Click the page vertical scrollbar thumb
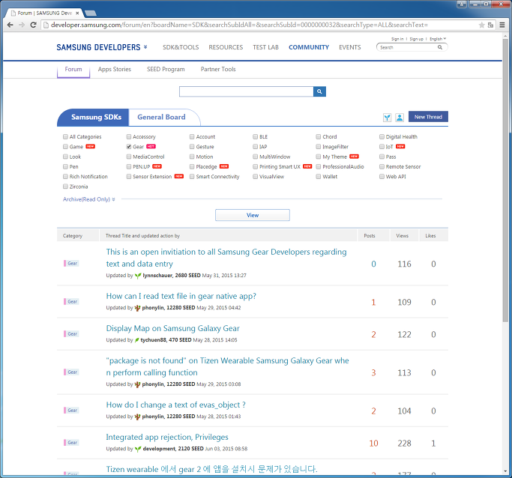512x478 pixels. coord(505,181)
